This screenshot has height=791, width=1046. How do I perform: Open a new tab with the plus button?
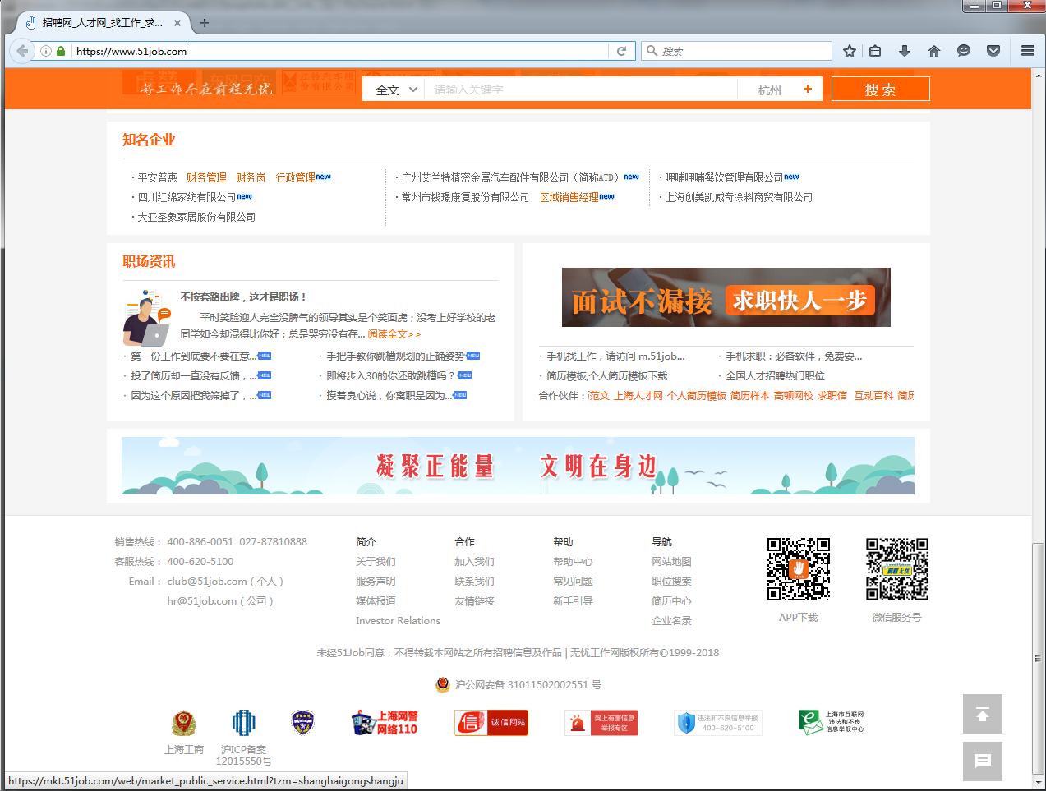click(x=205, y=23)
